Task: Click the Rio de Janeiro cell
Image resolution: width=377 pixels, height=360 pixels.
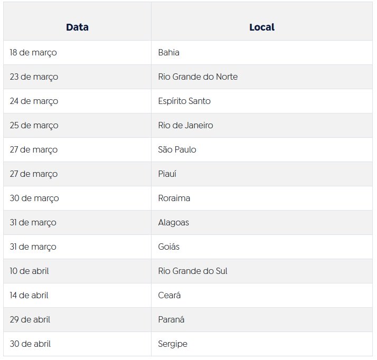Action: (x=185, y=126)
